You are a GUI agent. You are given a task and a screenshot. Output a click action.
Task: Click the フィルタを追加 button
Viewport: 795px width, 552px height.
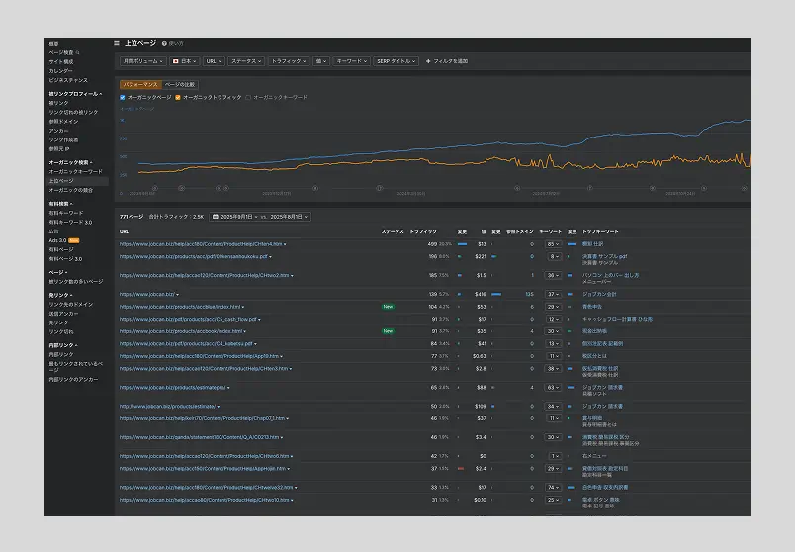point(447,61)
